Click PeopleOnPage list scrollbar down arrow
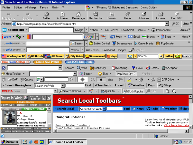The image size is (193, 145). (49, 125)
